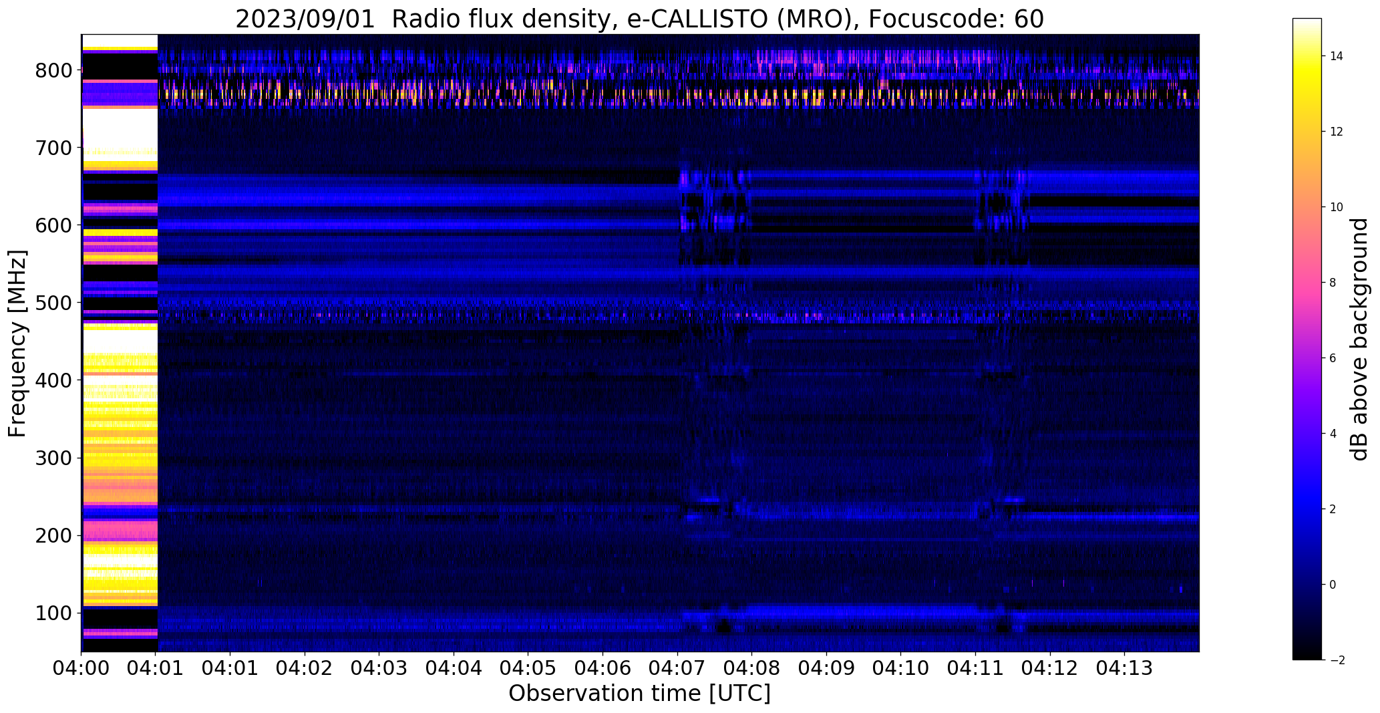Click the 04:09 time tick label
This screenshot has width=1380, height=713.
[x=826, y=668]
